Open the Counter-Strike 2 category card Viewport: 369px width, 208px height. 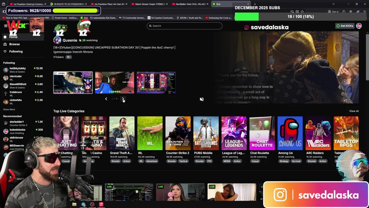pos(178,133)
